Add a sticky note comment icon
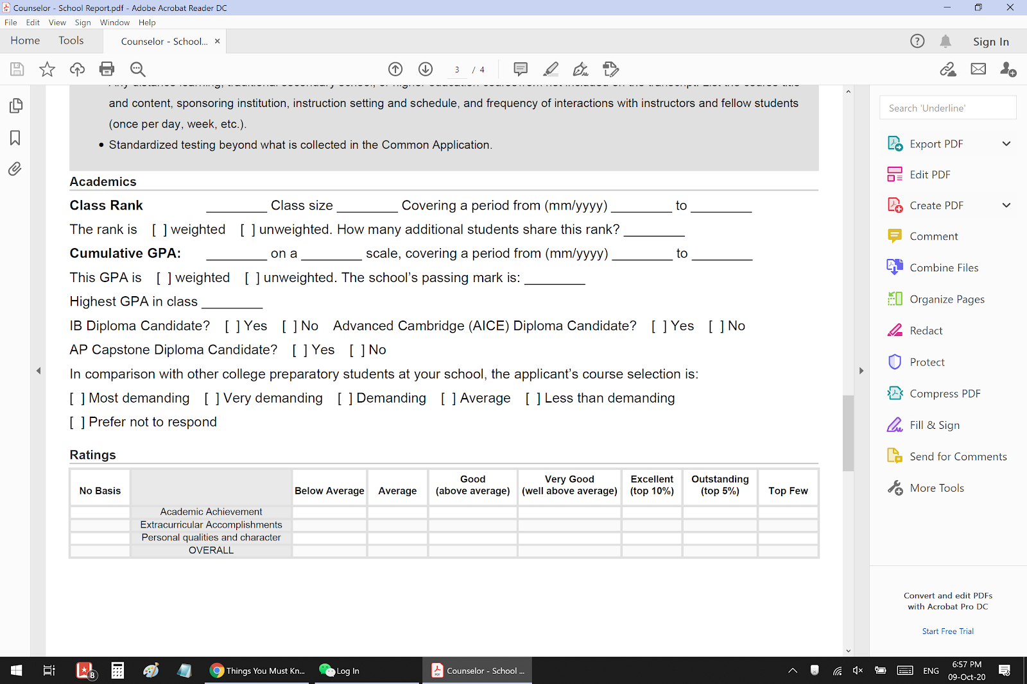This screenshot has width=1027, height=684. tap(521, 69)
